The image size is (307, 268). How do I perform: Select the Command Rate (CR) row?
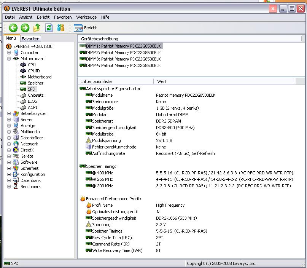(123, 244)
